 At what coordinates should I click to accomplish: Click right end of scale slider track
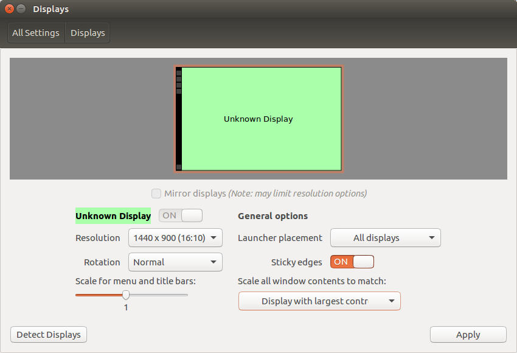coord(186,295)
